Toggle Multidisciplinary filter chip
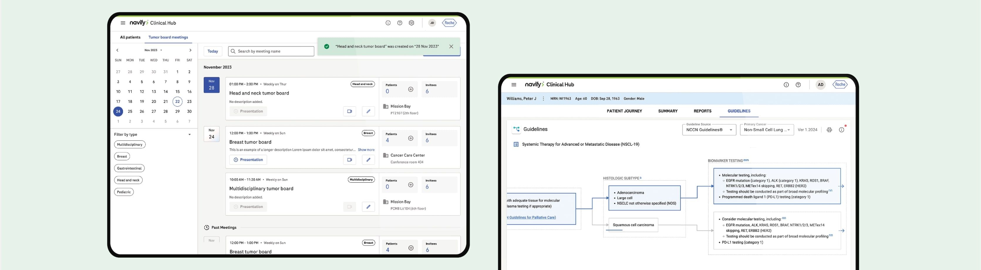The height and width of the screenshot is (270, 981). tap(129, 144)
